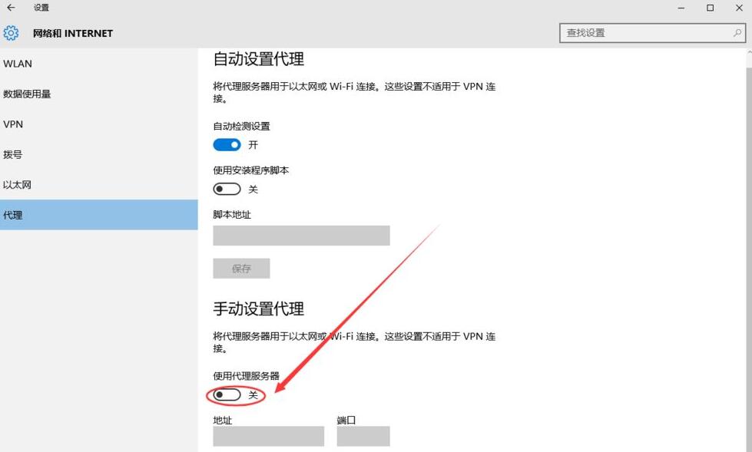Click the 端口 port field

tap(363, 436)
